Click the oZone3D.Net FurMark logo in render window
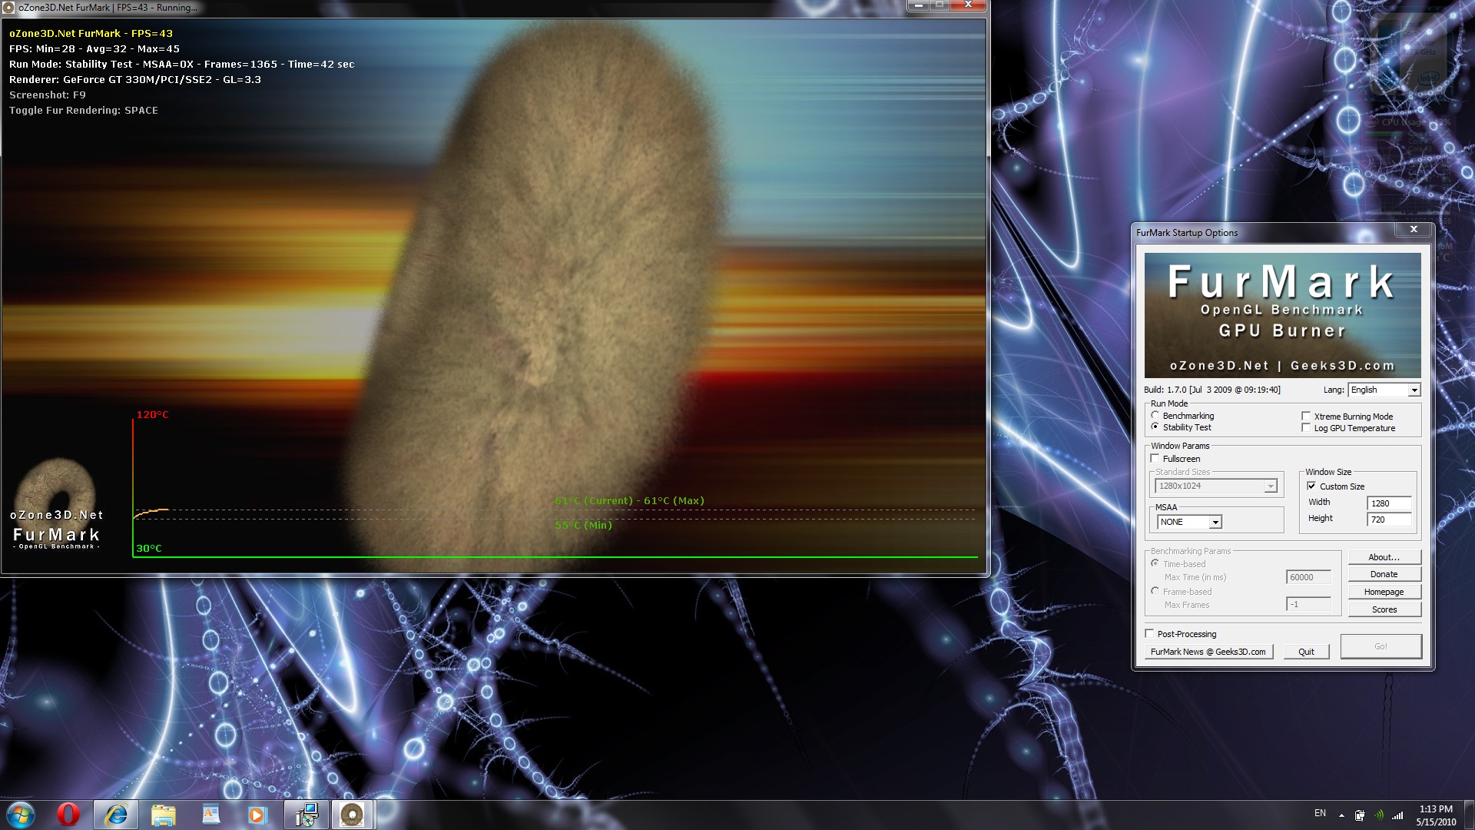This screenshot has width=1475, height=830. pyautogui.click(x=57, y=504)
